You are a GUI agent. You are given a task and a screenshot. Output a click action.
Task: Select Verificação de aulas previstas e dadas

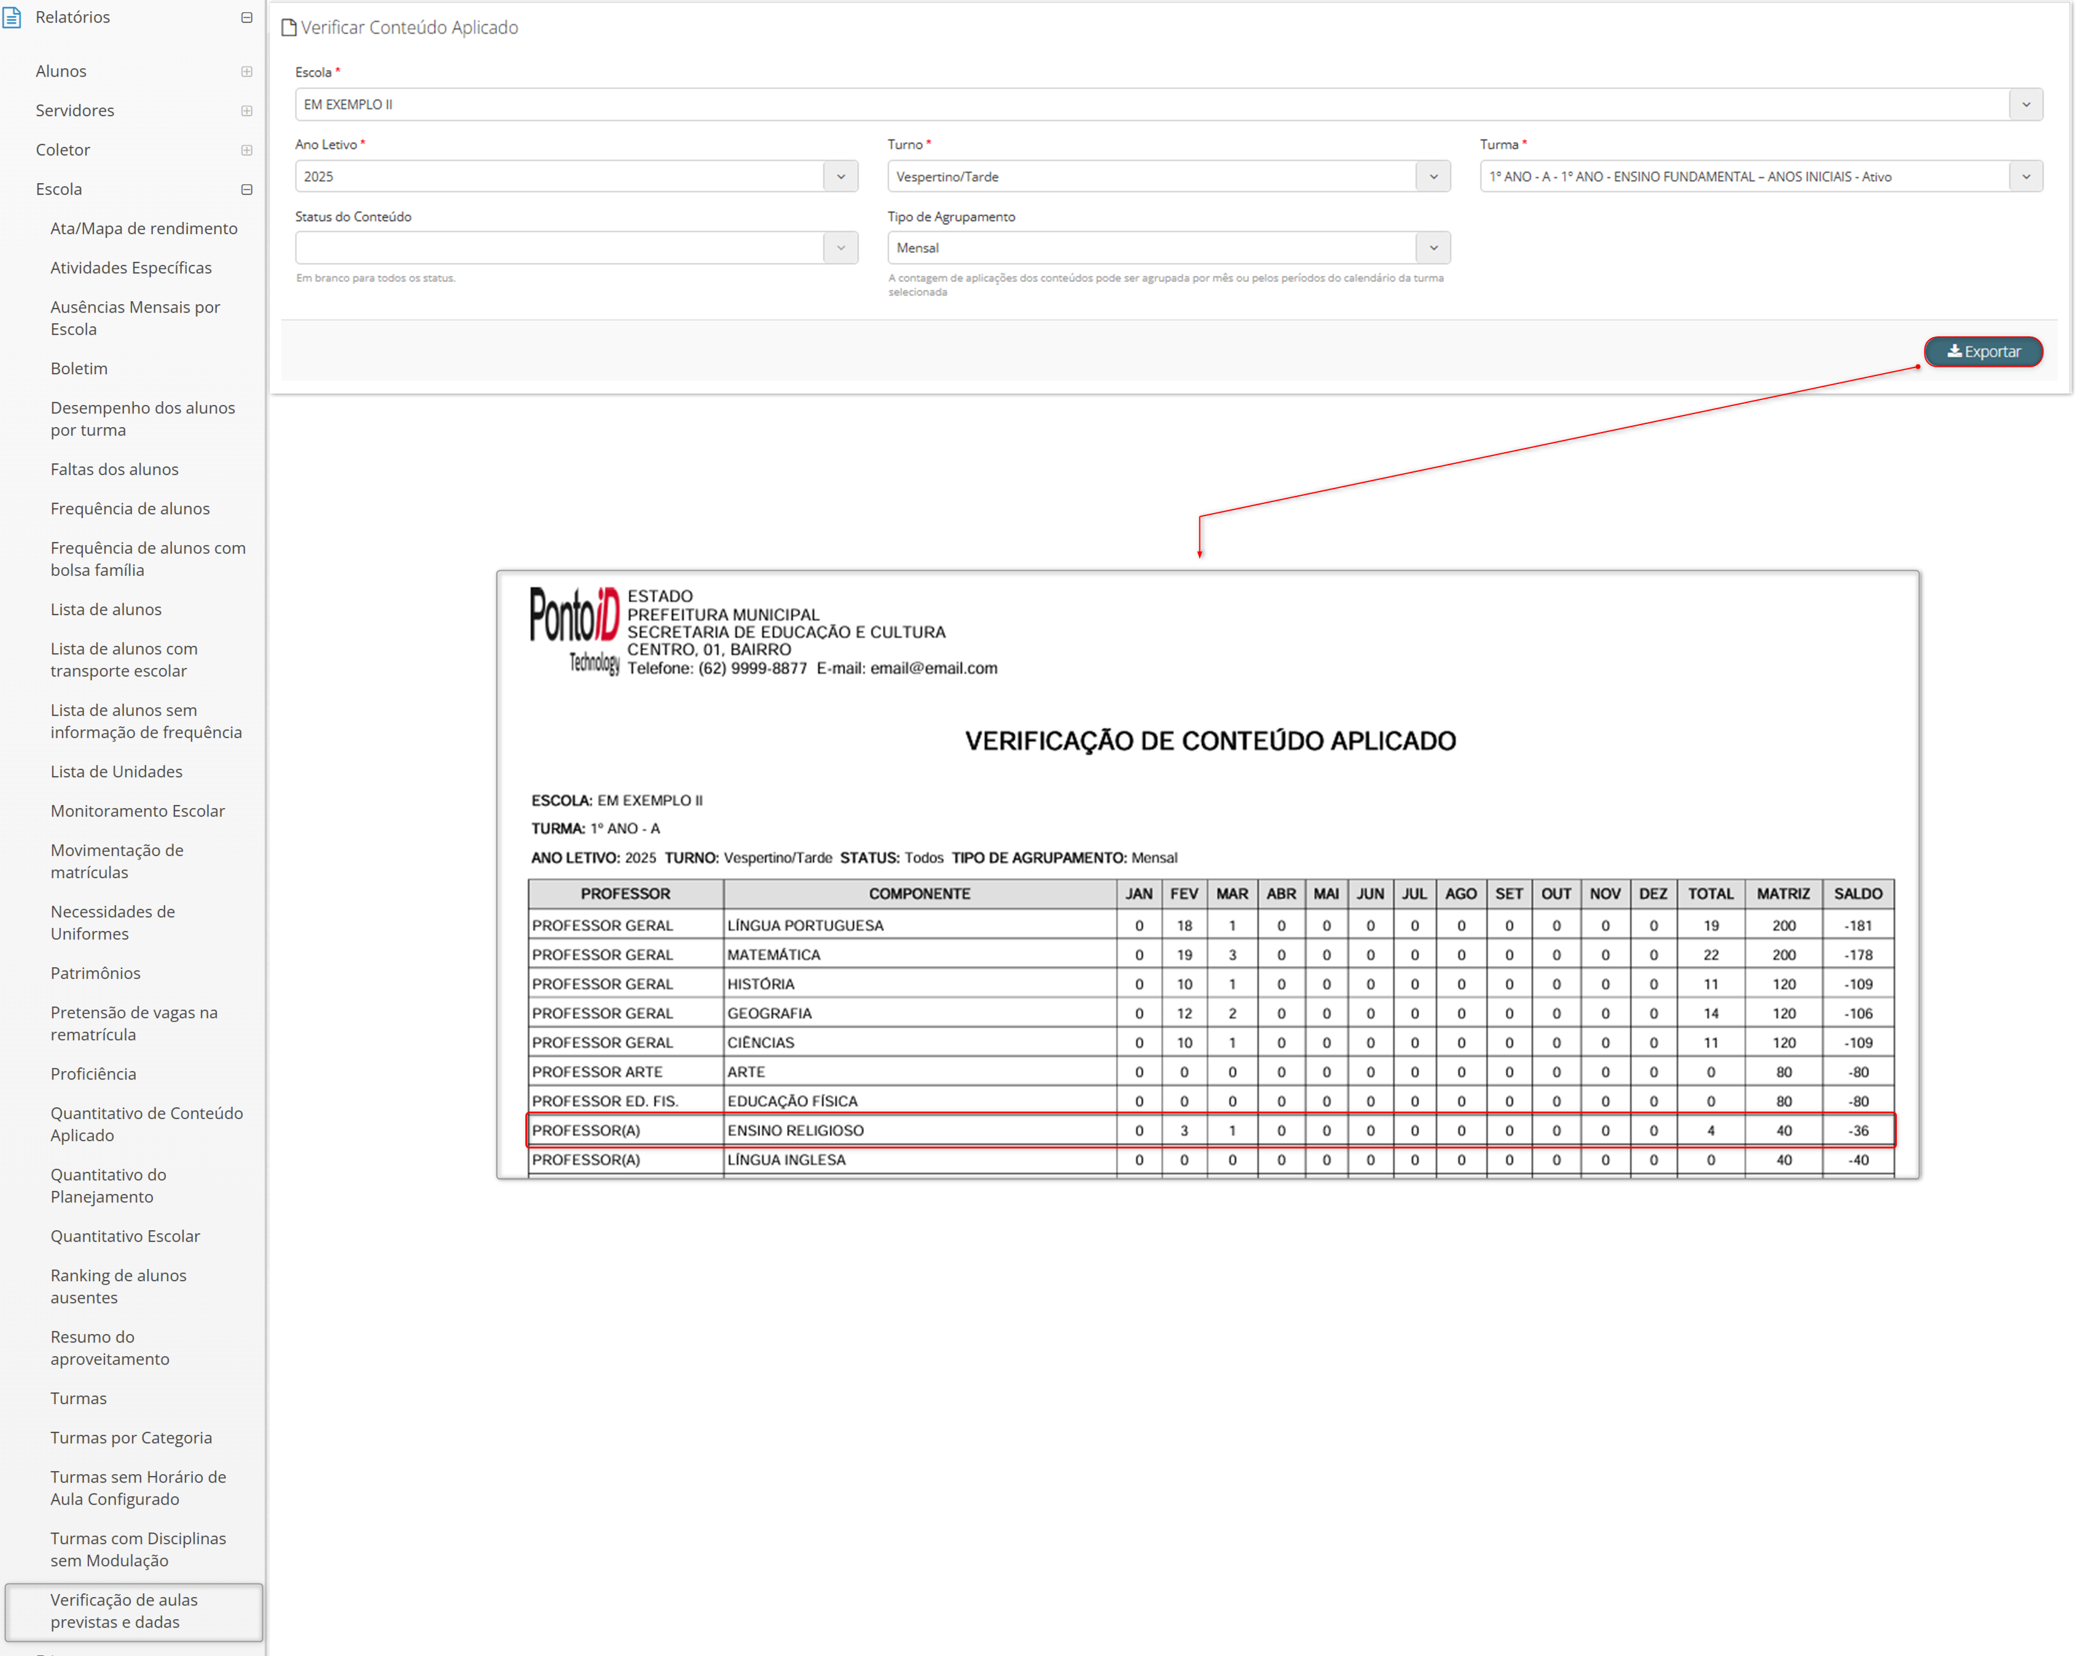pyautogui.click(x=134, y=1611)
